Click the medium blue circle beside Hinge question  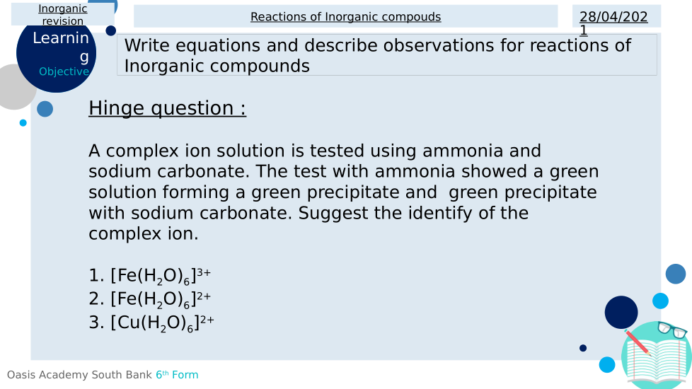coord(45,109)
